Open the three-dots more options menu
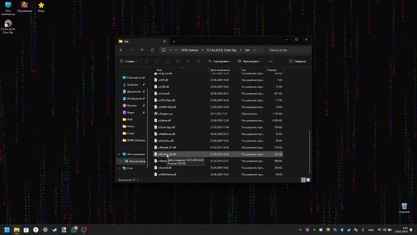Viewport: 417px width, 235px height. click(270, 61)
